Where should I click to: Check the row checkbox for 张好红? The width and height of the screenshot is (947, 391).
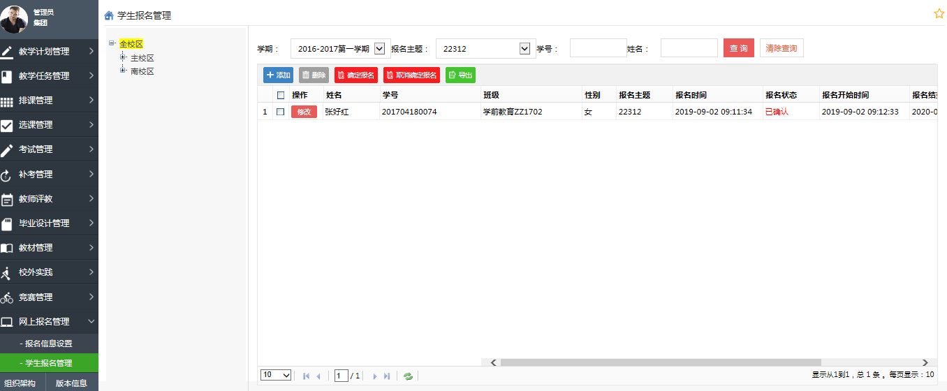coord(280,111)
